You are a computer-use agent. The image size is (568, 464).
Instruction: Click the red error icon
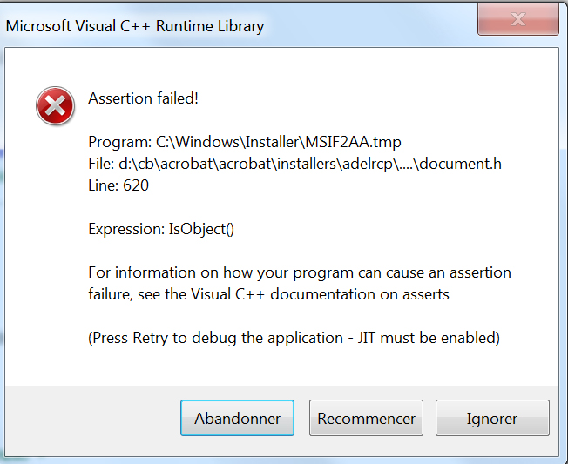click(x=56, y=106)
